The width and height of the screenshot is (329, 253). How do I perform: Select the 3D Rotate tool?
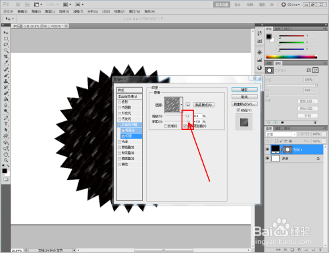click(x=6, y=142)
